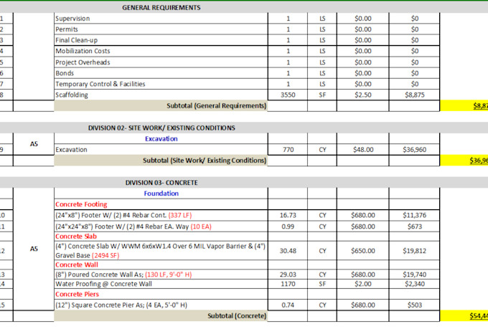This screenshot has height=329, width=488.
Task: Select (12") Square Concrete Pier description
Action: 161,305
